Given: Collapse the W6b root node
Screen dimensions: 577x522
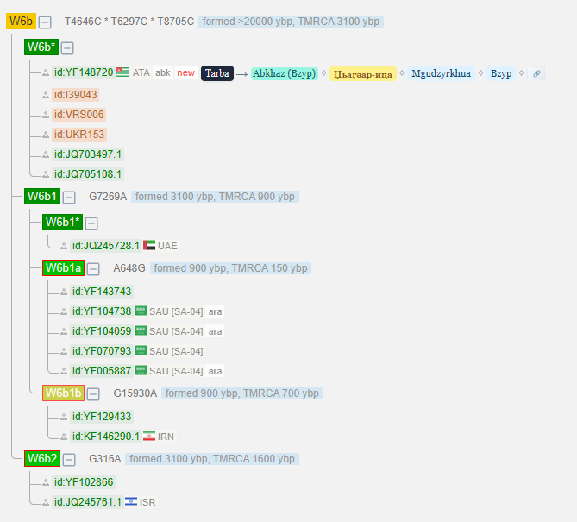Looking at the screenshot, I should click(45, 22).
